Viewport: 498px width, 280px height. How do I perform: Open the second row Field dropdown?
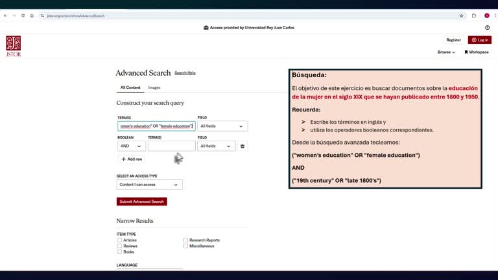point(216,146)
